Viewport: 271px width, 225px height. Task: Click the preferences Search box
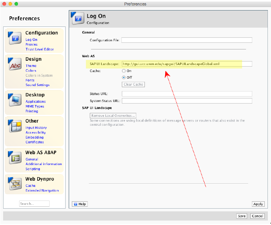(34, 204)
